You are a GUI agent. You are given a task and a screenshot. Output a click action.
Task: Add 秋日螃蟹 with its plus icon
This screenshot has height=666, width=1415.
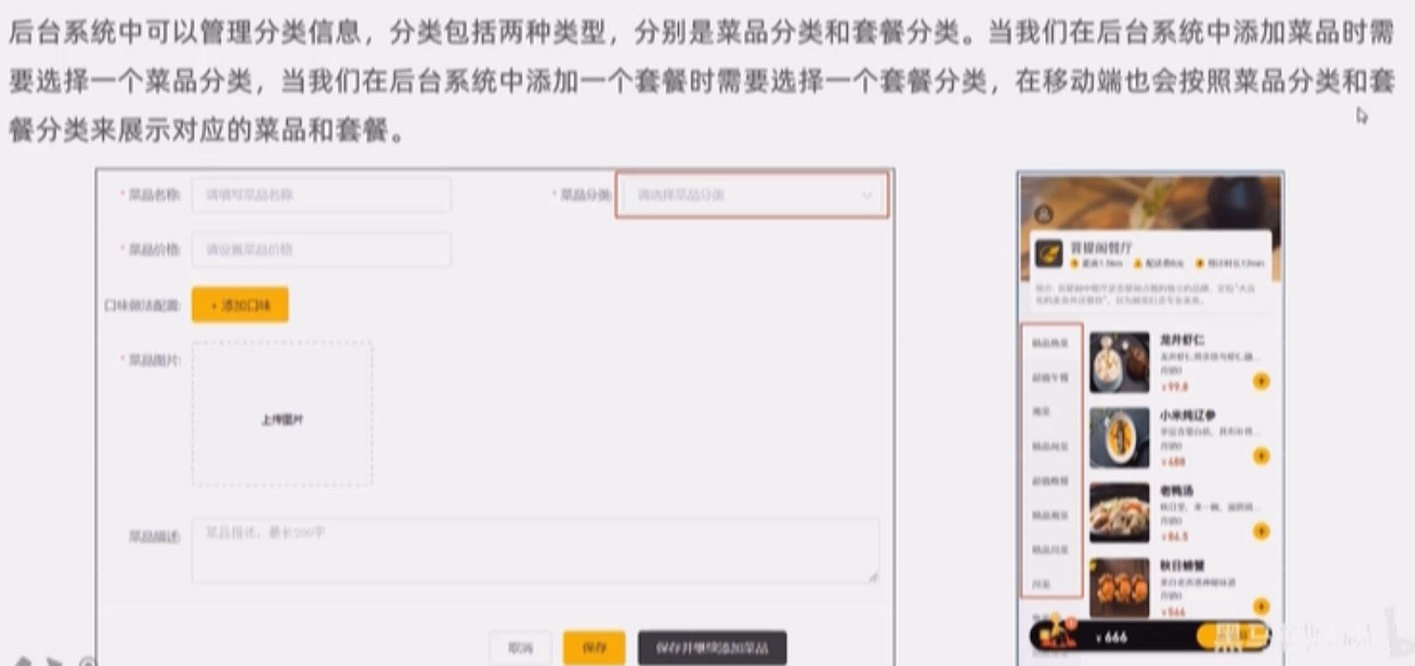coord(1260,605)
